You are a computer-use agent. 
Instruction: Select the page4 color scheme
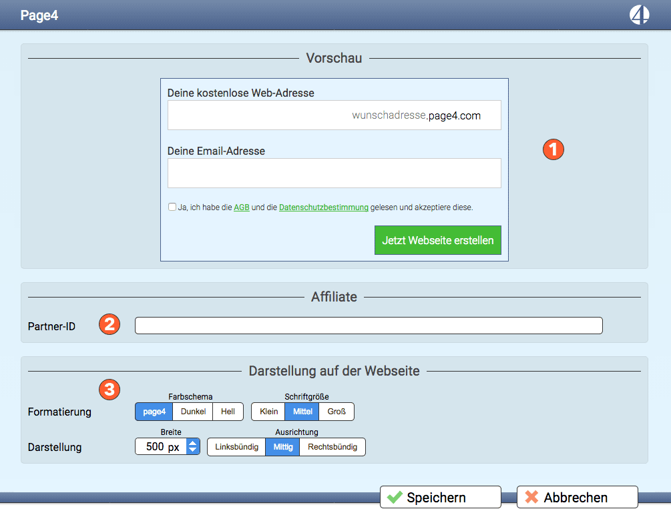tap(154, 412)
